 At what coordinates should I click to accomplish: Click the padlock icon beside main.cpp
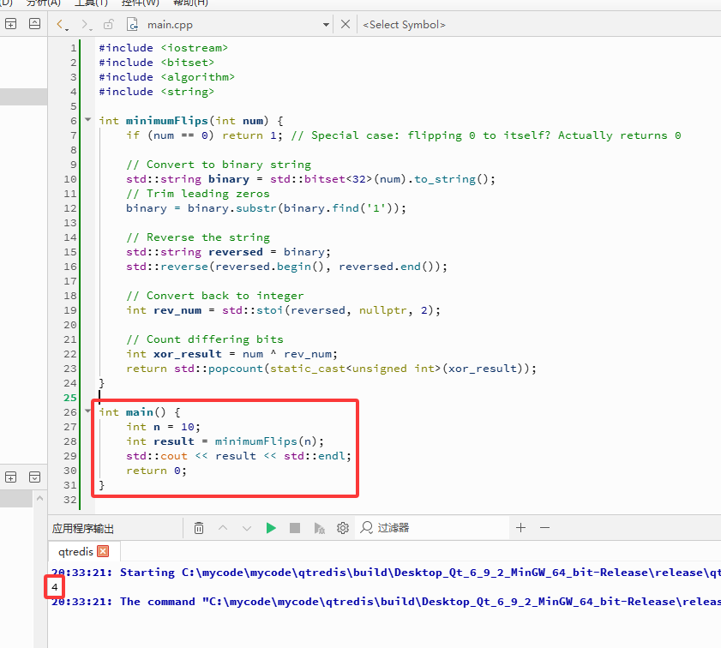[x=109, y=24]
